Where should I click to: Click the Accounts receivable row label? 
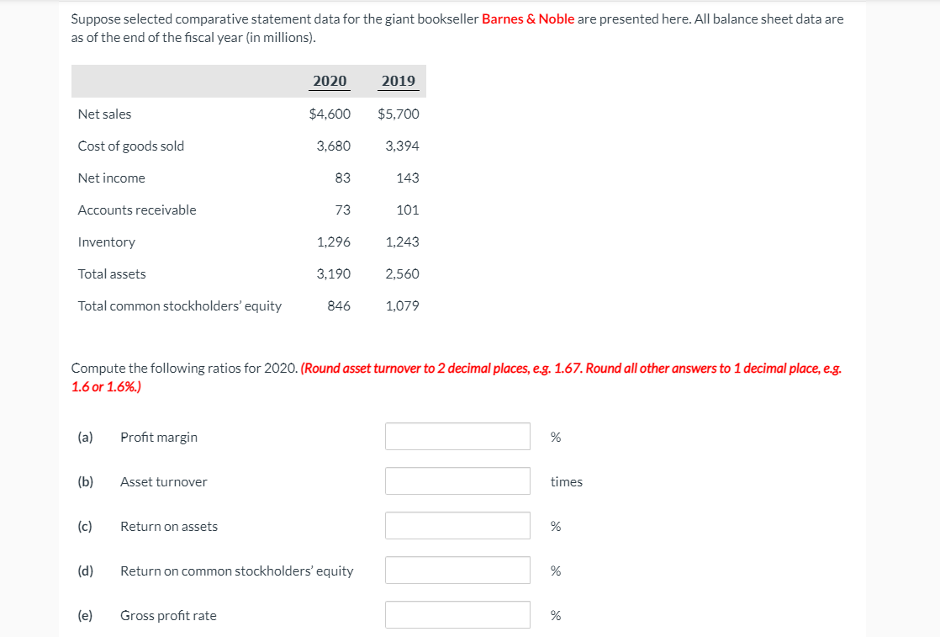point(137,210)
